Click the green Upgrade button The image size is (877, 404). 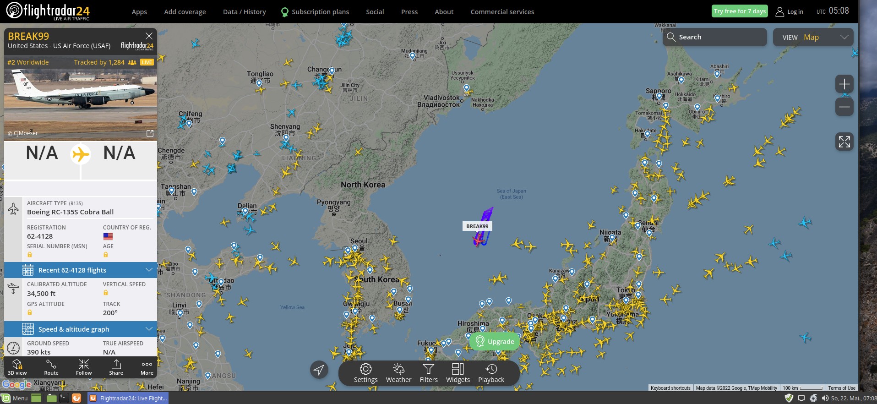click(x=495, y=341)
